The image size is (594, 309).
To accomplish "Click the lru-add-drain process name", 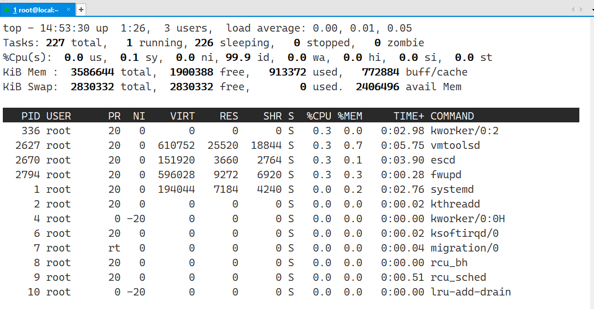I will point(471,292).
